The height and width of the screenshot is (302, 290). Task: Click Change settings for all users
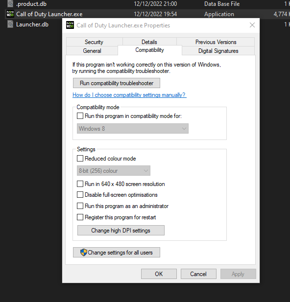(x=117, y=252)
